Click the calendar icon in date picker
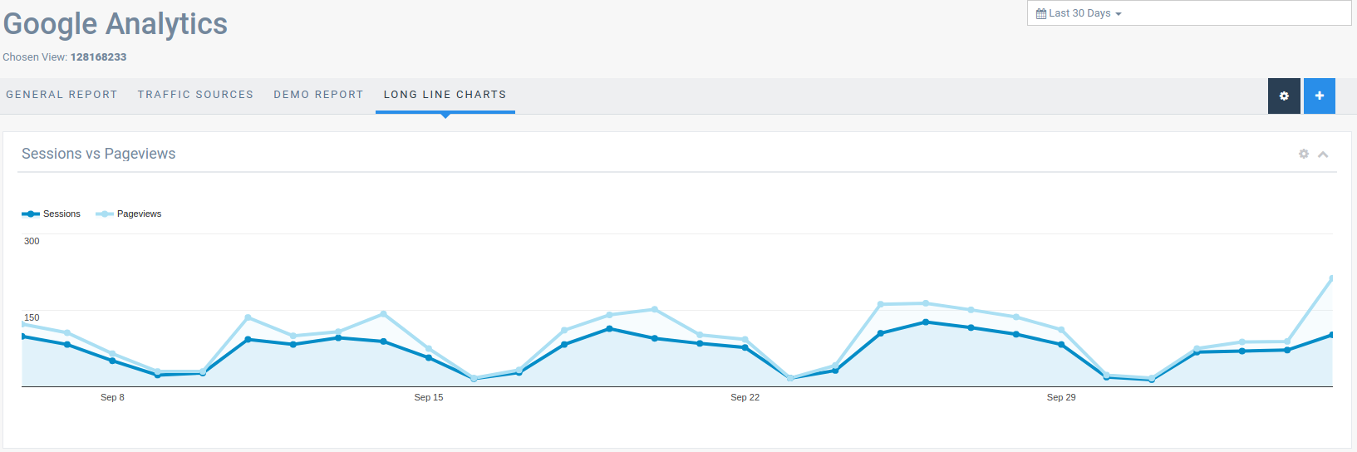This screenshot has height=452, width=1357. coord(1041,13)
